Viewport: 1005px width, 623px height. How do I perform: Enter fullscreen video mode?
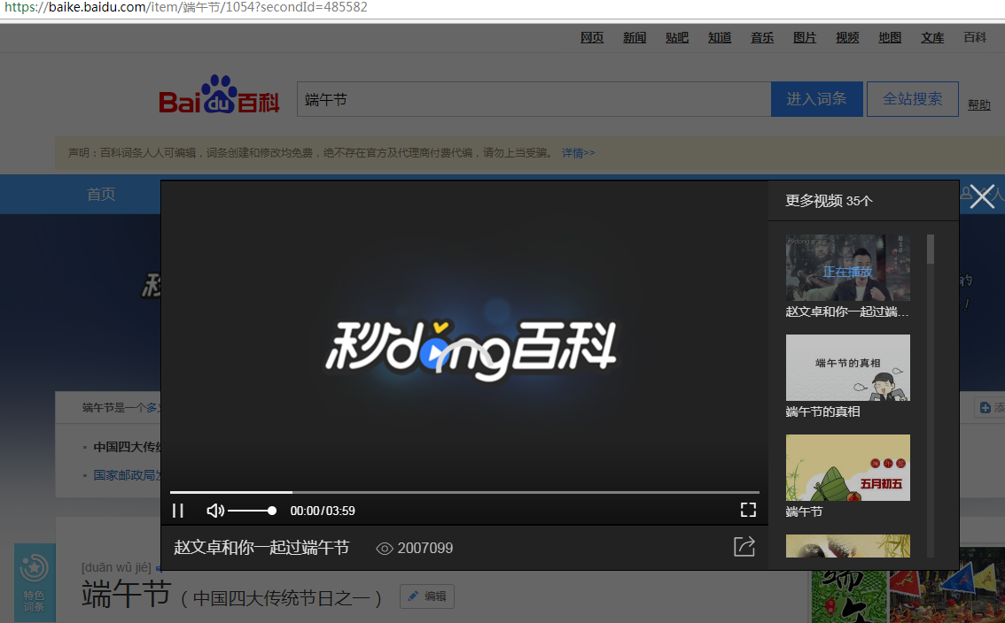pyautogui.click(x=748, y=510)
